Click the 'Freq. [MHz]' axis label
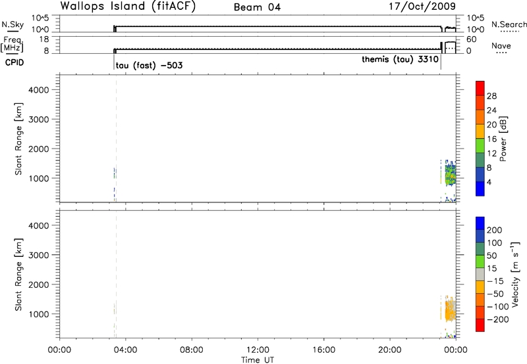 12,44
